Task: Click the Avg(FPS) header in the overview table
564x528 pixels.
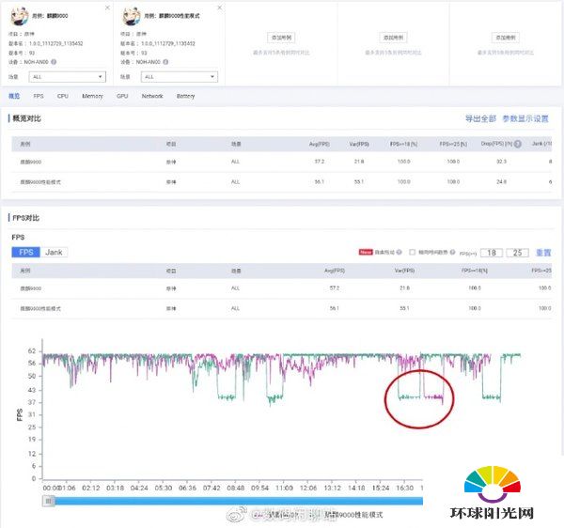Action: (x=319, y=144)
